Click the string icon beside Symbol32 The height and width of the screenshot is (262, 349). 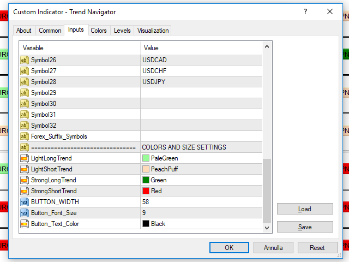[x=25, y=126]
